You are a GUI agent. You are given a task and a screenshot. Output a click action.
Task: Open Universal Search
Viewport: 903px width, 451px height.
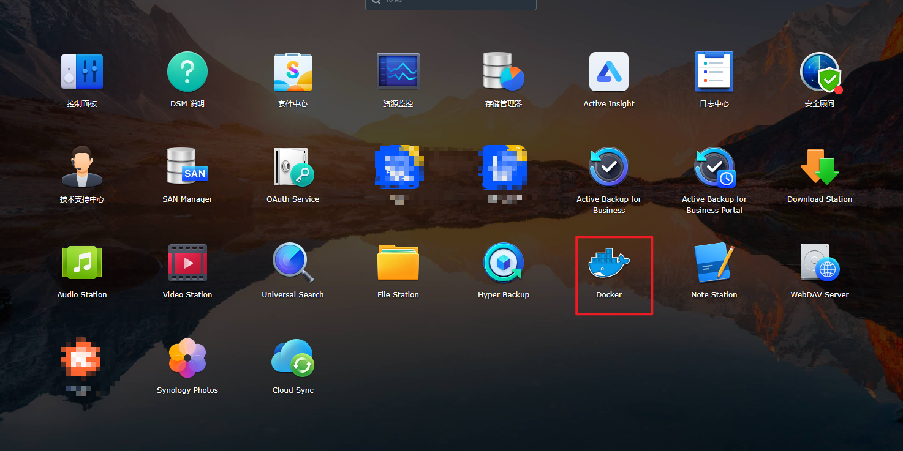click(293, 263)
